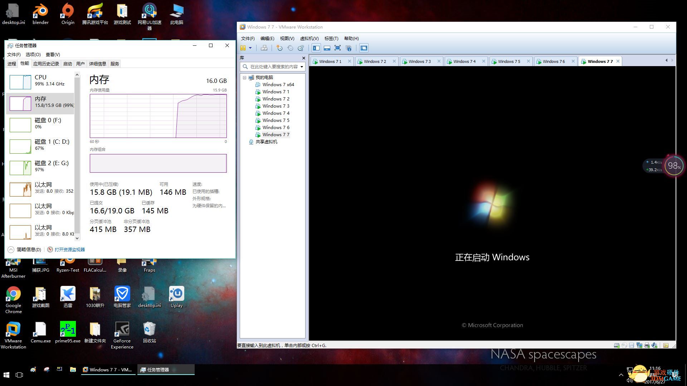Open the 虚拟机(V) menu

pos(309,39)
